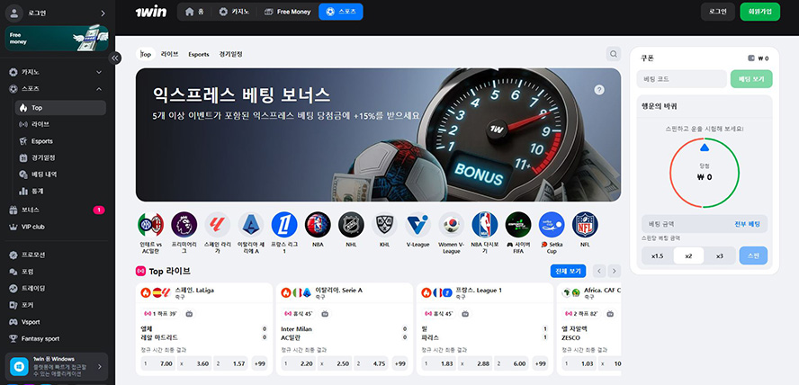Collapse the sidebar with double-arrow icon
Image resolution: width=799 pixels, height=385 pixels.
pos(115,58)
